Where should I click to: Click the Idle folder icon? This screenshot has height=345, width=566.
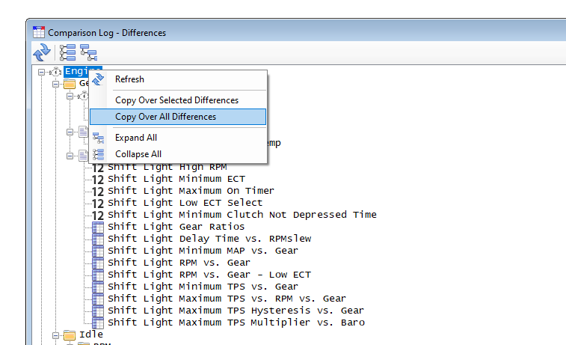coord(70,335)
